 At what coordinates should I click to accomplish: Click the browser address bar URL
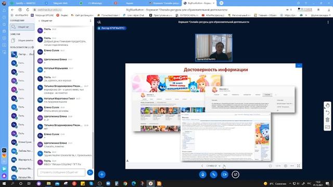pos(49,10)
